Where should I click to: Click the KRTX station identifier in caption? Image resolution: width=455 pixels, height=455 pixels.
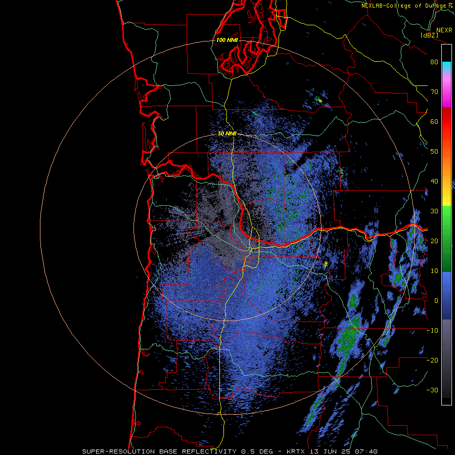tap(295, 451)
